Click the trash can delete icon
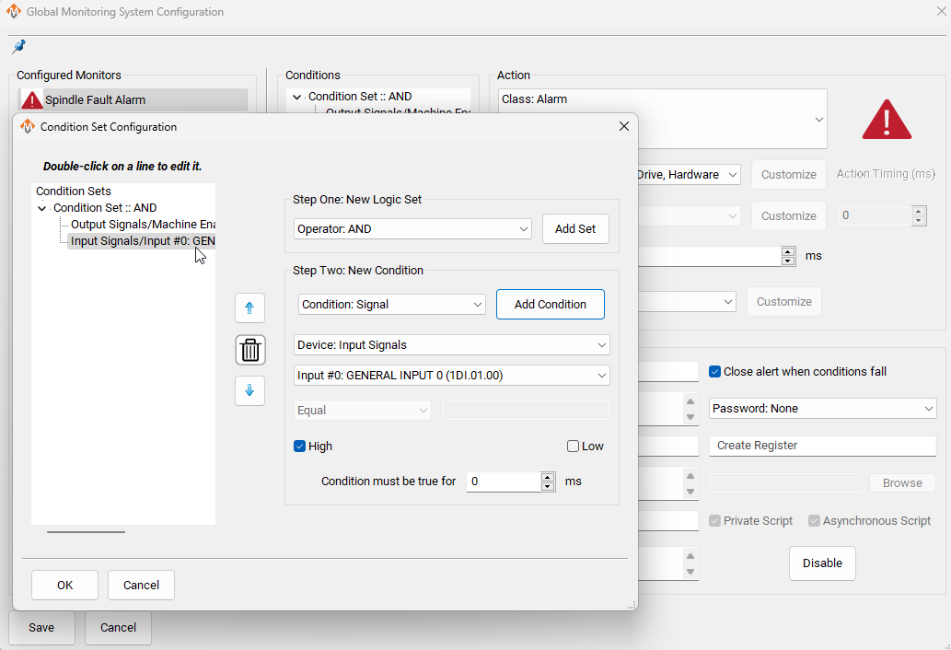951x650 pixels. (x=249, y=350)
